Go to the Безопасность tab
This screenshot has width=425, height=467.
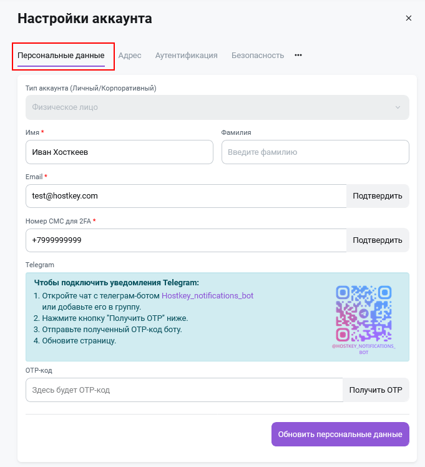pos(258,56)
